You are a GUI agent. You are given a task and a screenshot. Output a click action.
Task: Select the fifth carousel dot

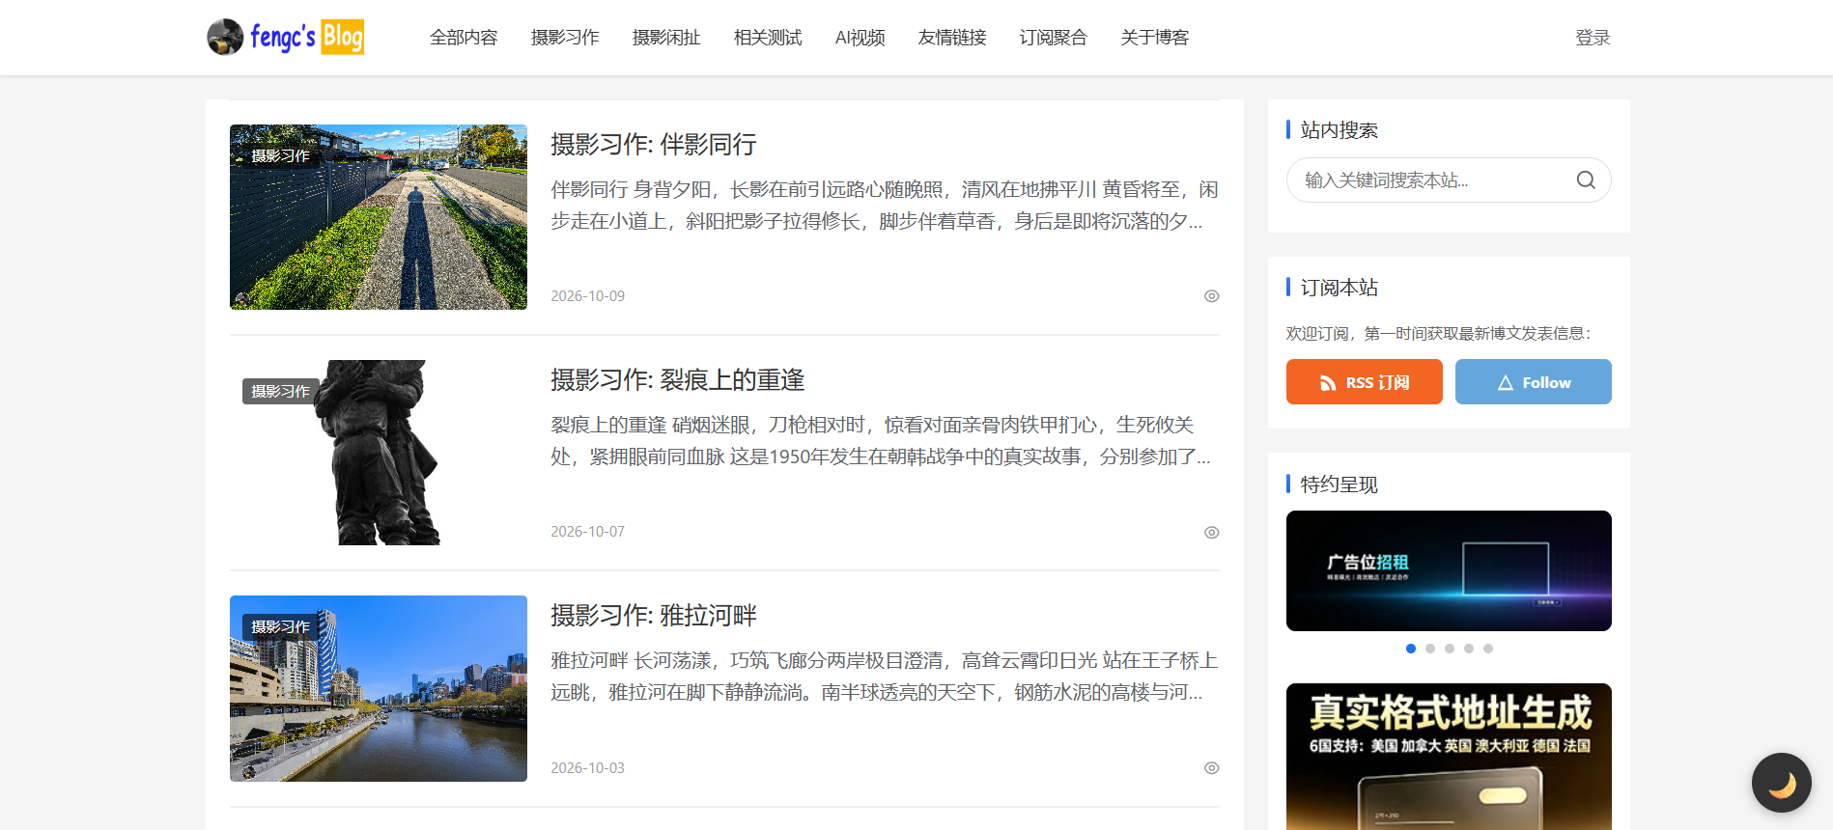1488,649
